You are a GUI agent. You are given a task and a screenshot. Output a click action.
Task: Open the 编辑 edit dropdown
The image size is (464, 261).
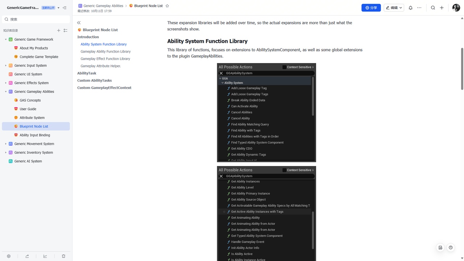(x=394, y=8)
